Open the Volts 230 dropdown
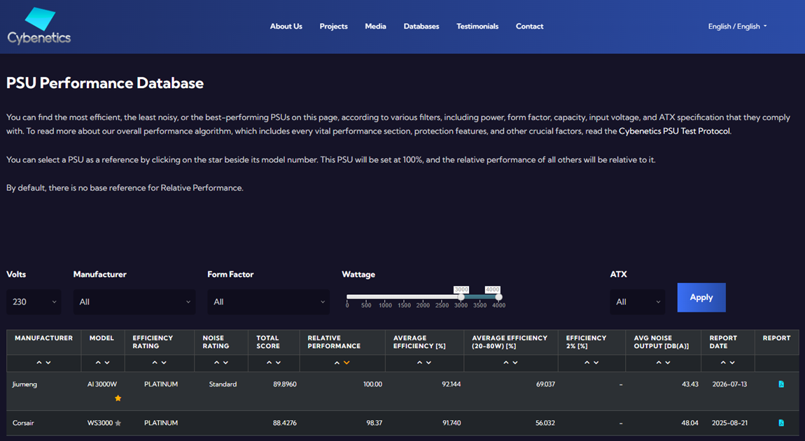Viewport: 805px width, 441px height. 34,302
